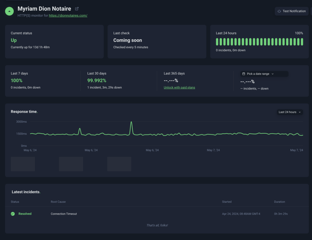Click the Connection Timeout root cause entry
Viewport: 312px width, 240px height.
tap(64, 214)
